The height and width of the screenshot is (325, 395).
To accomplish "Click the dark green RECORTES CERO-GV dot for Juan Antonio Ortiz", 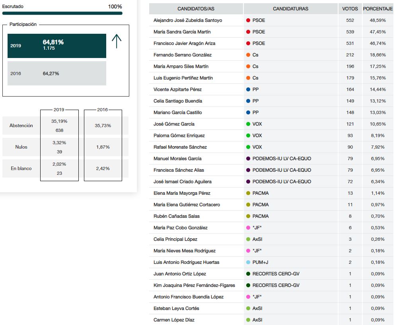I will point(248,274).
